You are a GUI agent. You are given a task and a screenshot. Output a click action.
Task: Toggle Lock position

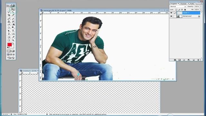[182, 9]
